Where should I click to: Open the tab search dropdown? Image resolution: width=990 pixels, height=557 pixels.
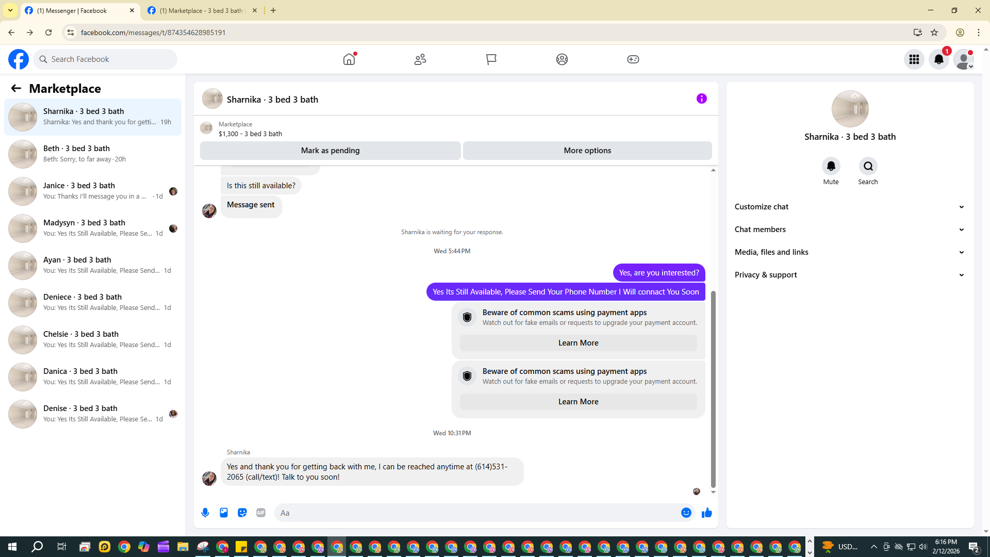[x=10, y=10]
